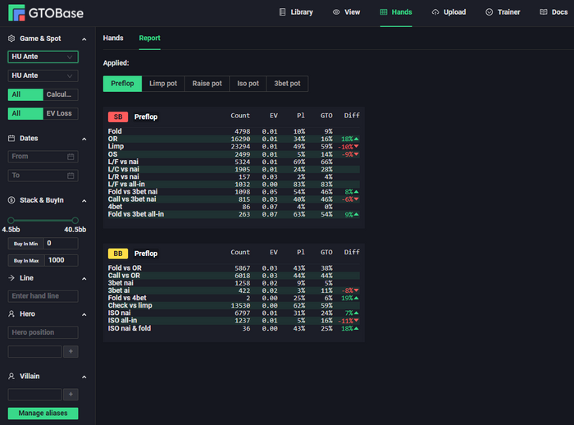The width and height of the screenshot is (574, 425).
Task: Click the green up arrow in OR row
Action: click(x=356, y=139)
